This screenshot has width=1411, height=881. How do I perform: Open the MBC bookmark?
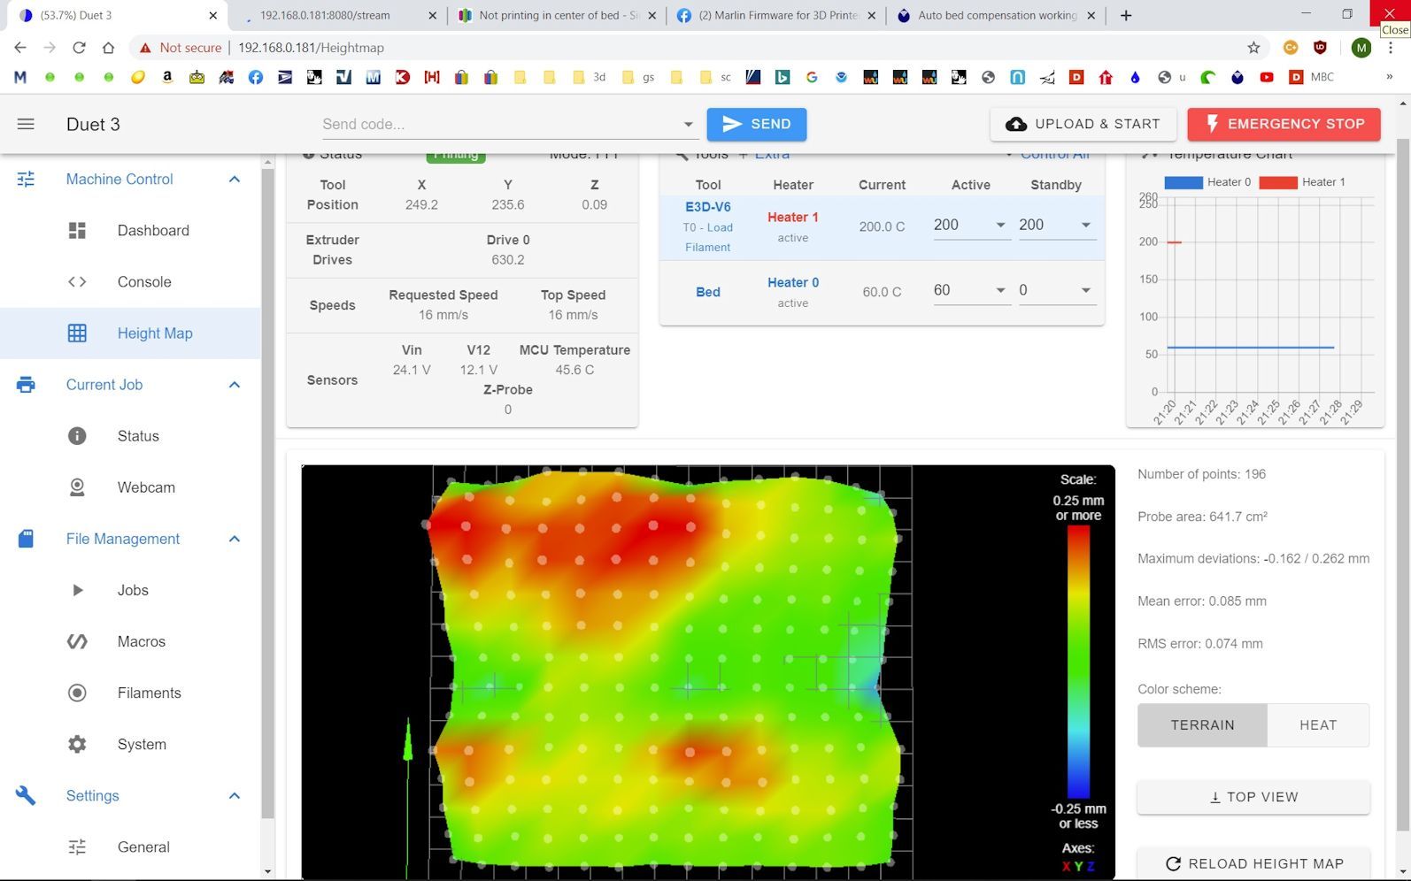click(1312, 77)
